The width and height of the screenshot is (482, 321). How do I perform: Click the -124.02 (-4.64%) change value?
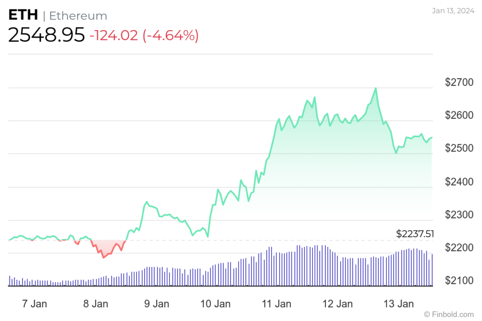coord(144,35)
